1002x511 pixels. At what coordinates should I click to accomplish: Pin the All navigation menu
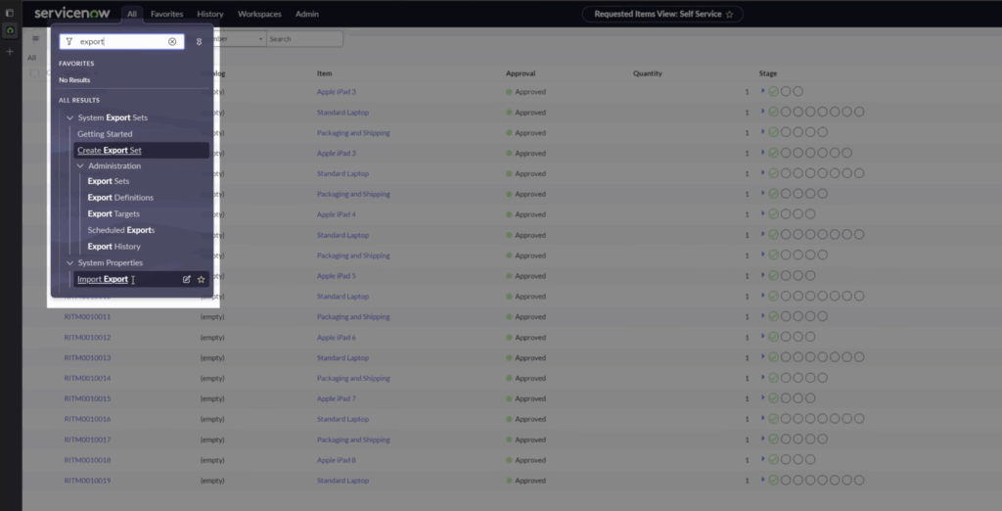199,42
